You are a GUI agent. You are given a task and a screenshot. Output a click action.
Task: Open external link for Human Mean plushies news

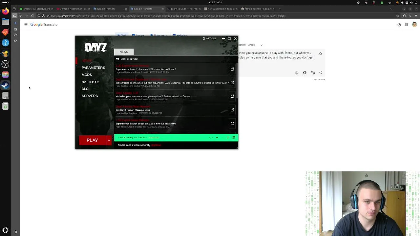tap(232, 110)
